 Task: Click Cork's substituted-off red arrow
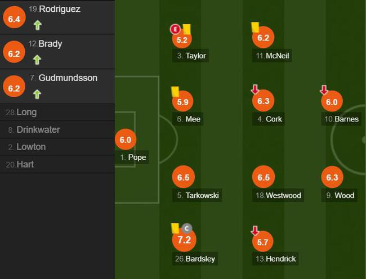(x=255, y=90)
